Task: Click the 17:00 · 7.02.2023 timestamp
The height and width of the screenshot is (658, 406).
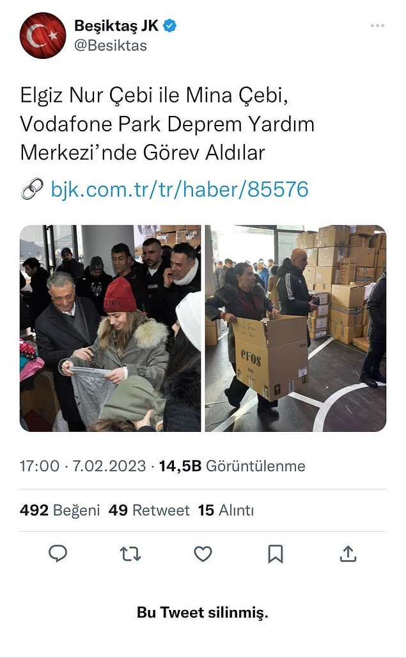Action: [x=83, y=466]
